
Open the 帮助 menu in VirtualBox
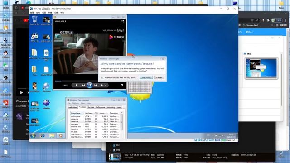click(x=62, y=13)
